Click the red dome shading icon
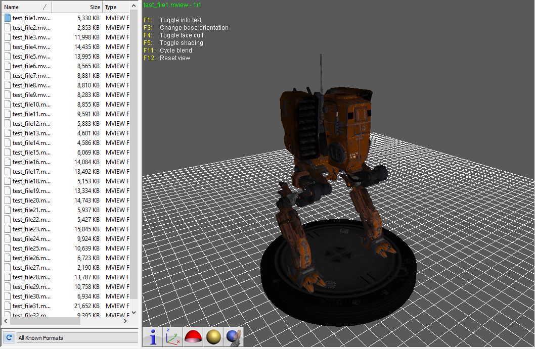Viewport: 535px width, 349px height. click(193, 337)
